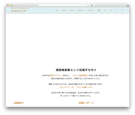Close the browser window with red button

pyautogui.click(x=8, y=5)
